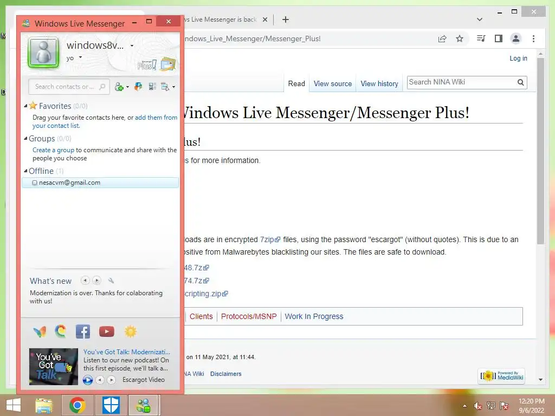Click the MSN butterfly icon

pos(40,332)
